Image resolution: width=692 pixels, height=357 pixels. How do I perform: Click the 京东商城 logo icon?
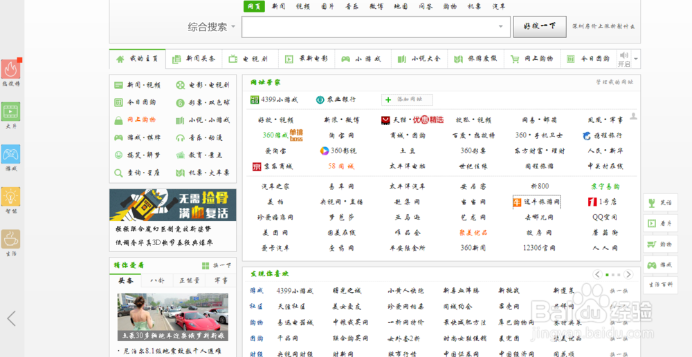coord(257,166)
